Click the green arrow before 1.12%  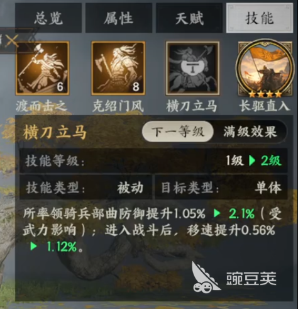[x=33, y=246]
